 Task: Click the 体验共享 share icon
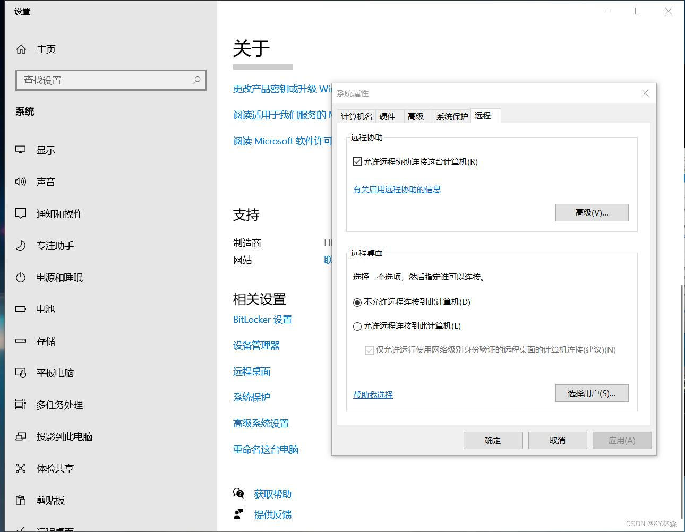click(21, 468)
